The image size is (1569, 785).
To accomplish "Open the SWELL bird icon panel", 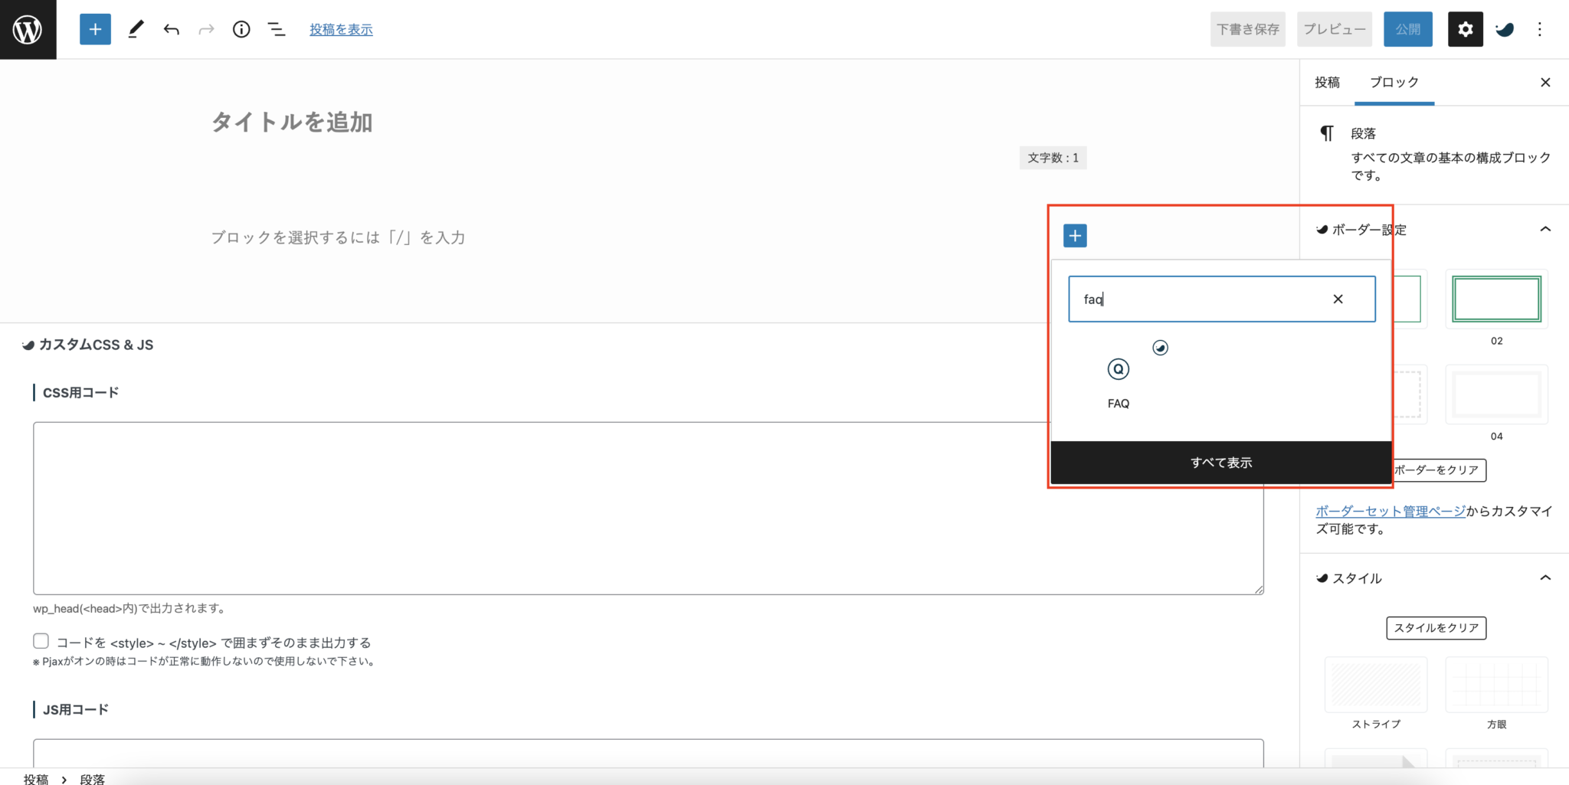I will [1505, 29].
